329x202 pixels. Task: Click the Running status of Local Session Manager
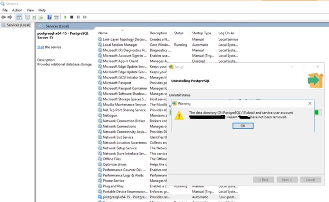180,45
